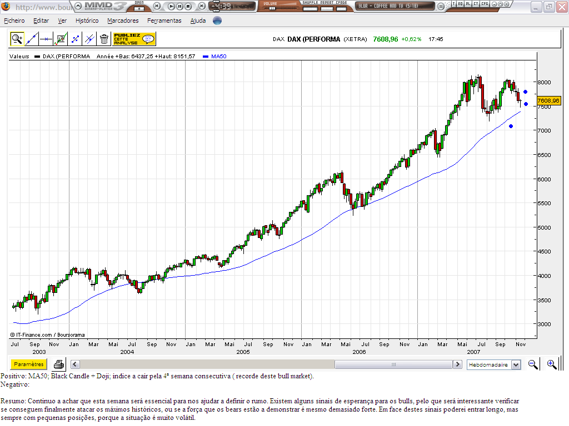569x426 pixels.
Task: Toggle Winamp PL playlist window
Action: tap(468, 4)
